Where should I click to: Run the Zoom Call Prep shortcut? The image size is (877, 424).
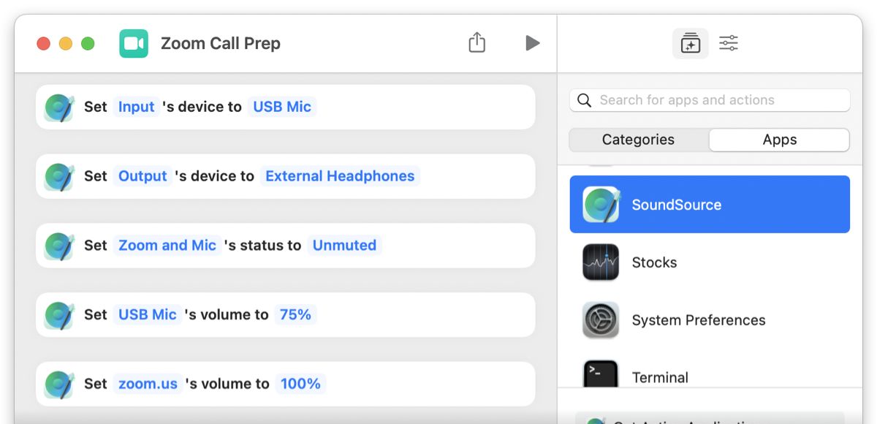[533, 43]
